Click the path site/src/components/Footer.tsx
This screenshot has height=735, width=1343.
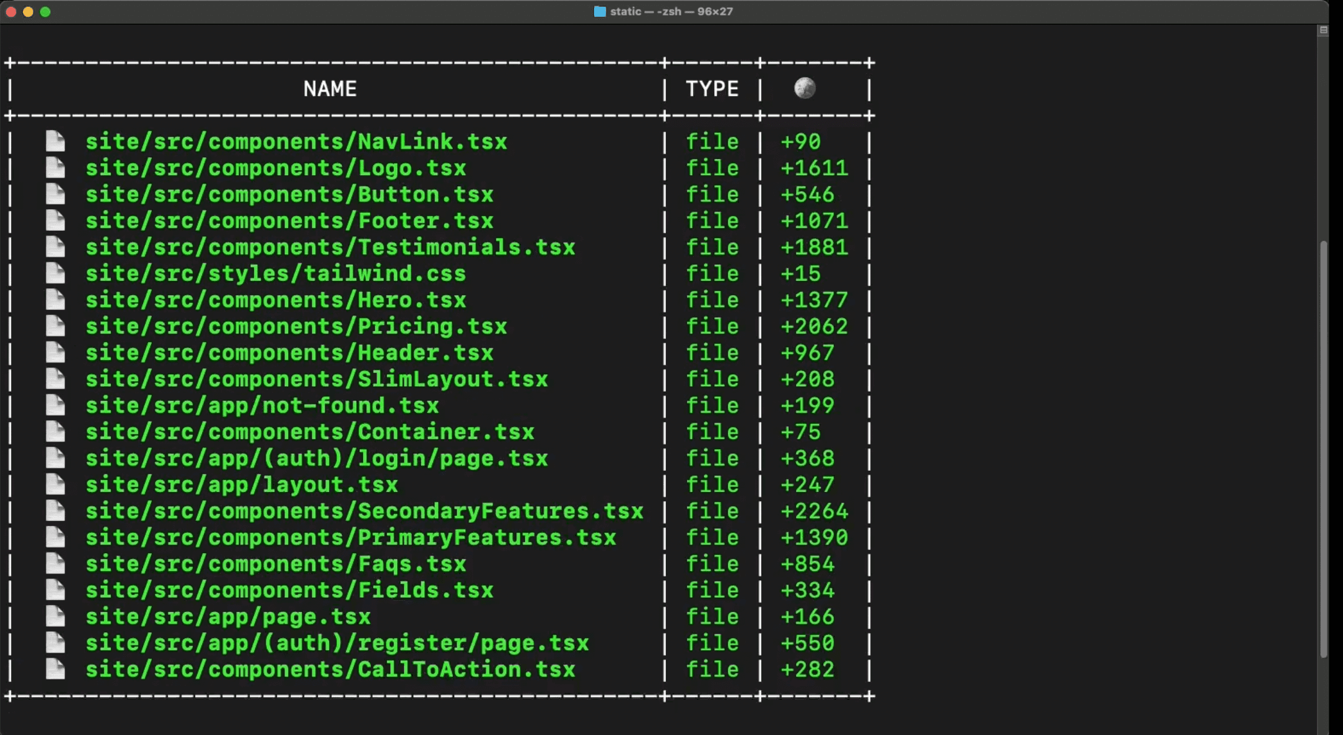point(289,221)
